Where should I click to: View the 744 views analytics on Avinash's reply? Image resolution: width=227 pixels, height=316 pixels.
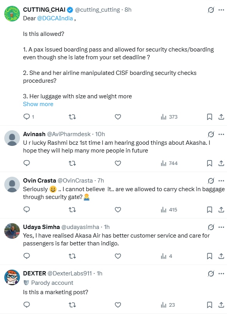point(169,163)
